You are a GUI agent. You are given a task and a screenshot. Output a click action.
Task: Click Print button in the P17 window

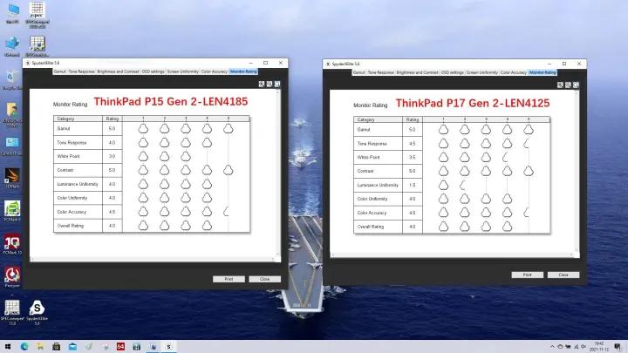(528, 275)
